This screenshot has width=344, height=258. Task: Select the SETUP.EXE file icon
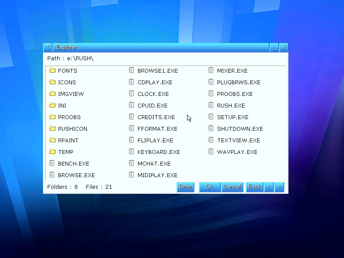point(211,117)
